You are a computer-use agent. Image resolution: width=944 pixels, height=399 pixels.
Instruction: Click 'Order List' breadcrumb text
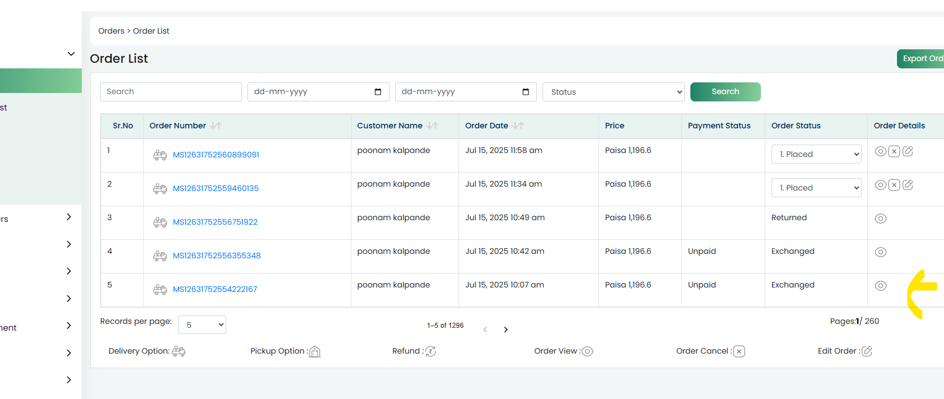click(x=151, y=31)
